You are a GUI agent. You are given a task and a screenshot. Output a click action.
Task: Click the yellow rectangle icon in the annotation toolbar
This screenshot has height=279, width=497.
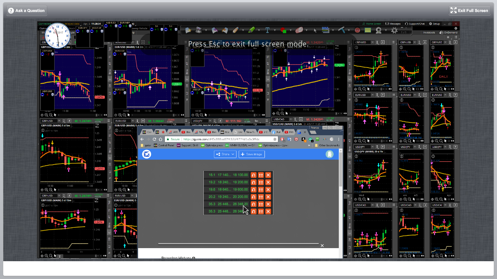pos(368,31)
